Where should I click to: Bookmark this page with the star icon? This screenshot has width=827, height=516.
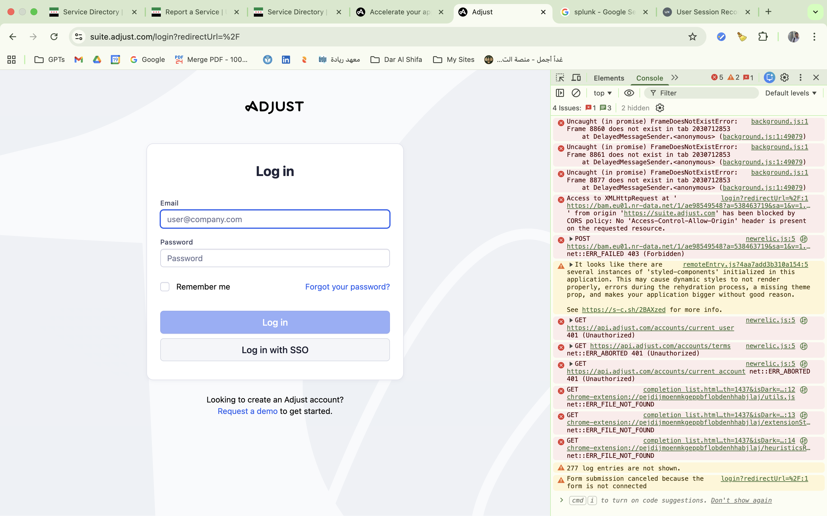692,36
